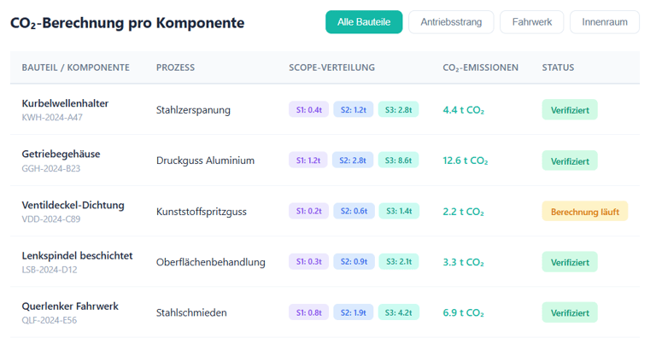This screenshot has width=656, height=344.
Task: Open Querlenker Fahrwerk component
Action: [70, 306]
